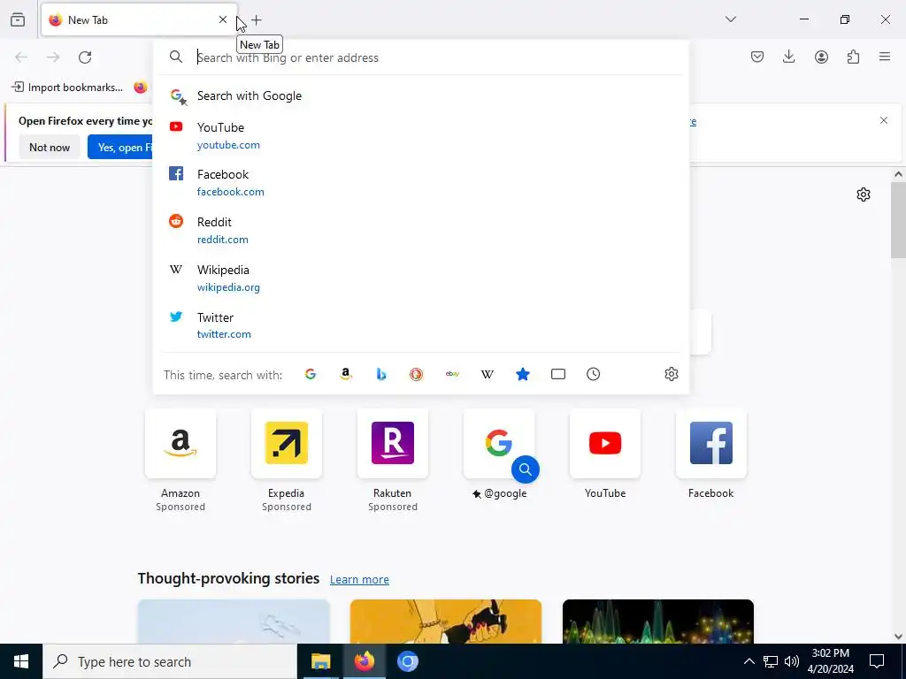Viewport: 906px width, 679px height.
Task: Go forward with the forward arrow button
Action: 53,57
